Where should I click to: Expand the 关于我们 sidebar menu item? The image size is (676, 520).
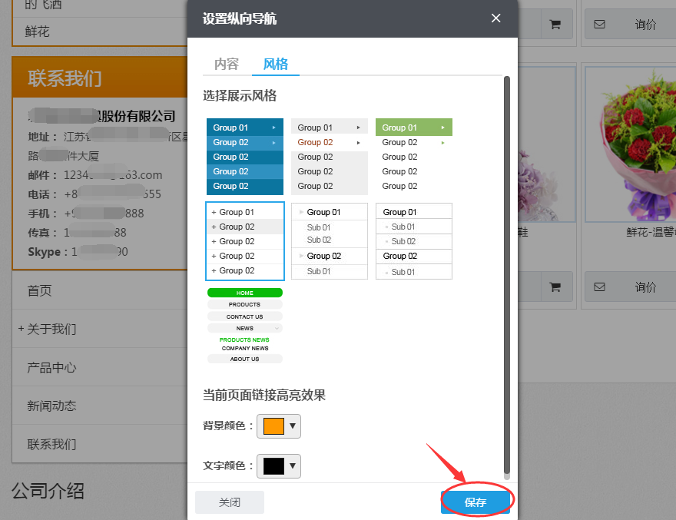pyautogui.click(x=21, y=329)
